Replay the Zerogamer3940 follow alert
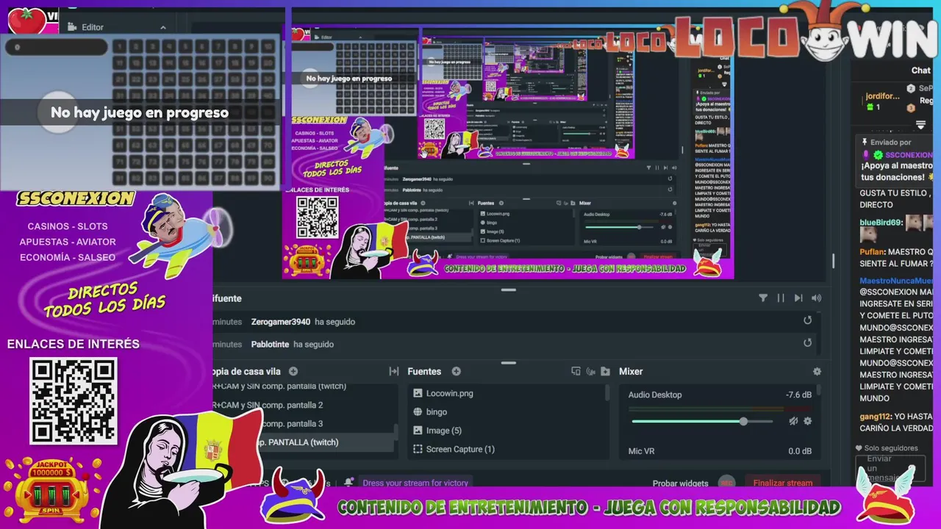 click(x=807, y=320)
